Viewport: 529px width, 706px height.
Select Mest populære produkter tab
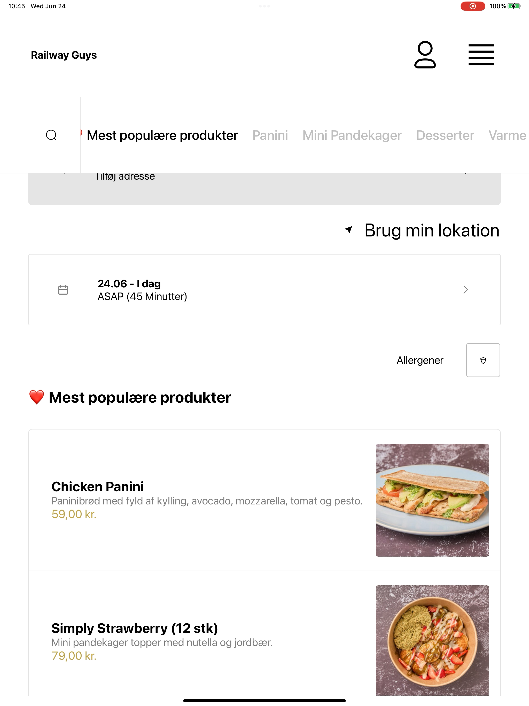pos(162,135)
